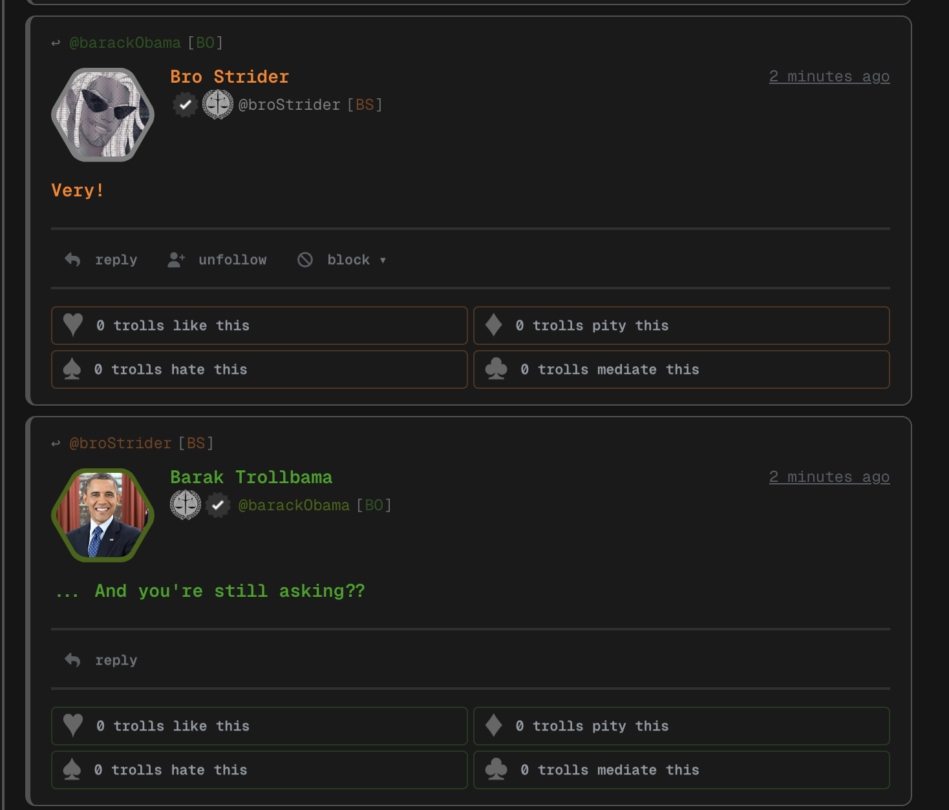This screenshot has width=949, height=810.
Task: Click the block circle icon on Bro Strider's post
Action: (305, 260)
